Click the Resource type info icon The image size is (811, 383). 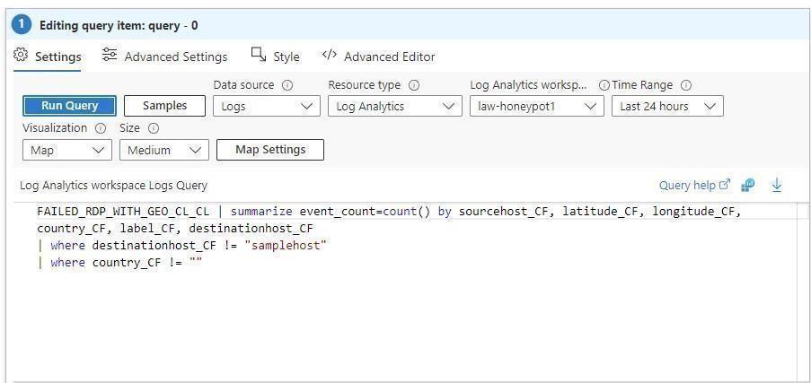(414, 85)
